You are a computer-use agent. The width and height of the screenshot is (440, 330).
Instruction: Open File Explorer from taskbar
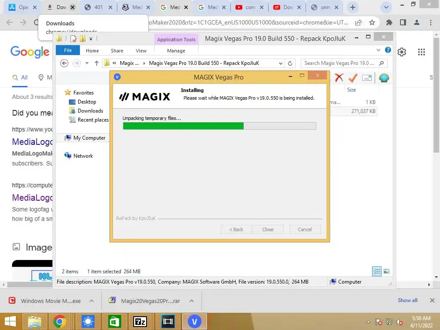tap(35, 321)
